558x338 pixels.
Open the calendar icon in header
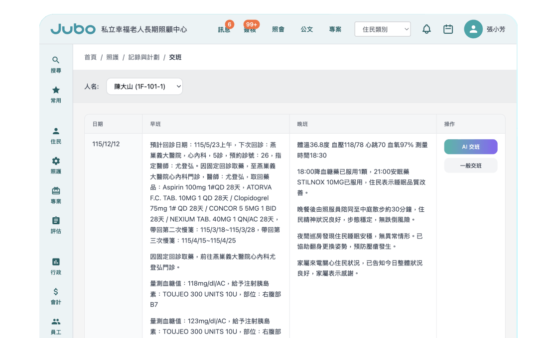(448, 29)
